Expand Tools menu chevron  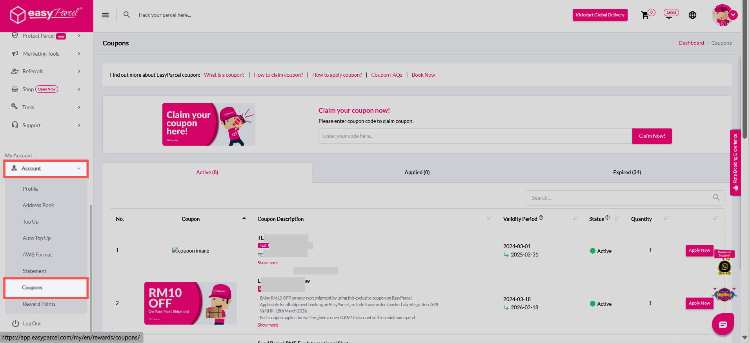79,107
